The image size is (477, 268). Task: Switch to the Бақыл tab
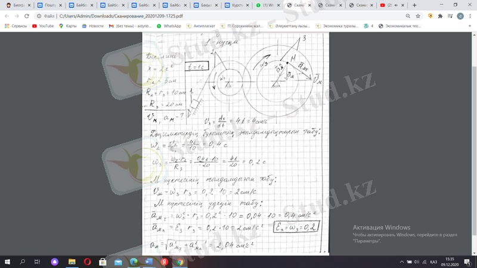coord(206,5)
